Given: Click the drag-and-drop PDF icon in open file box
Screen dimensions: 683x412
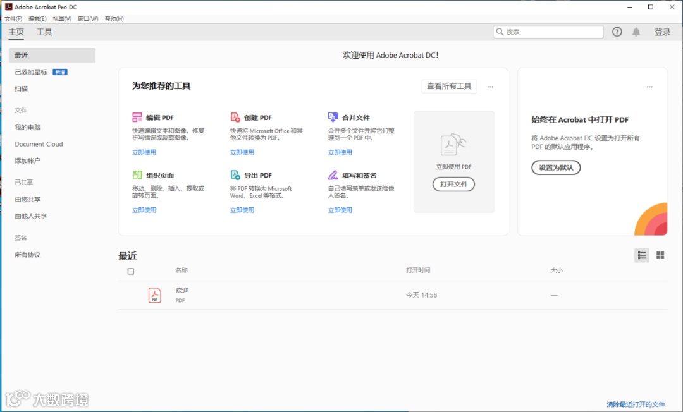Looking at the screenshot, I should point(453,145).
